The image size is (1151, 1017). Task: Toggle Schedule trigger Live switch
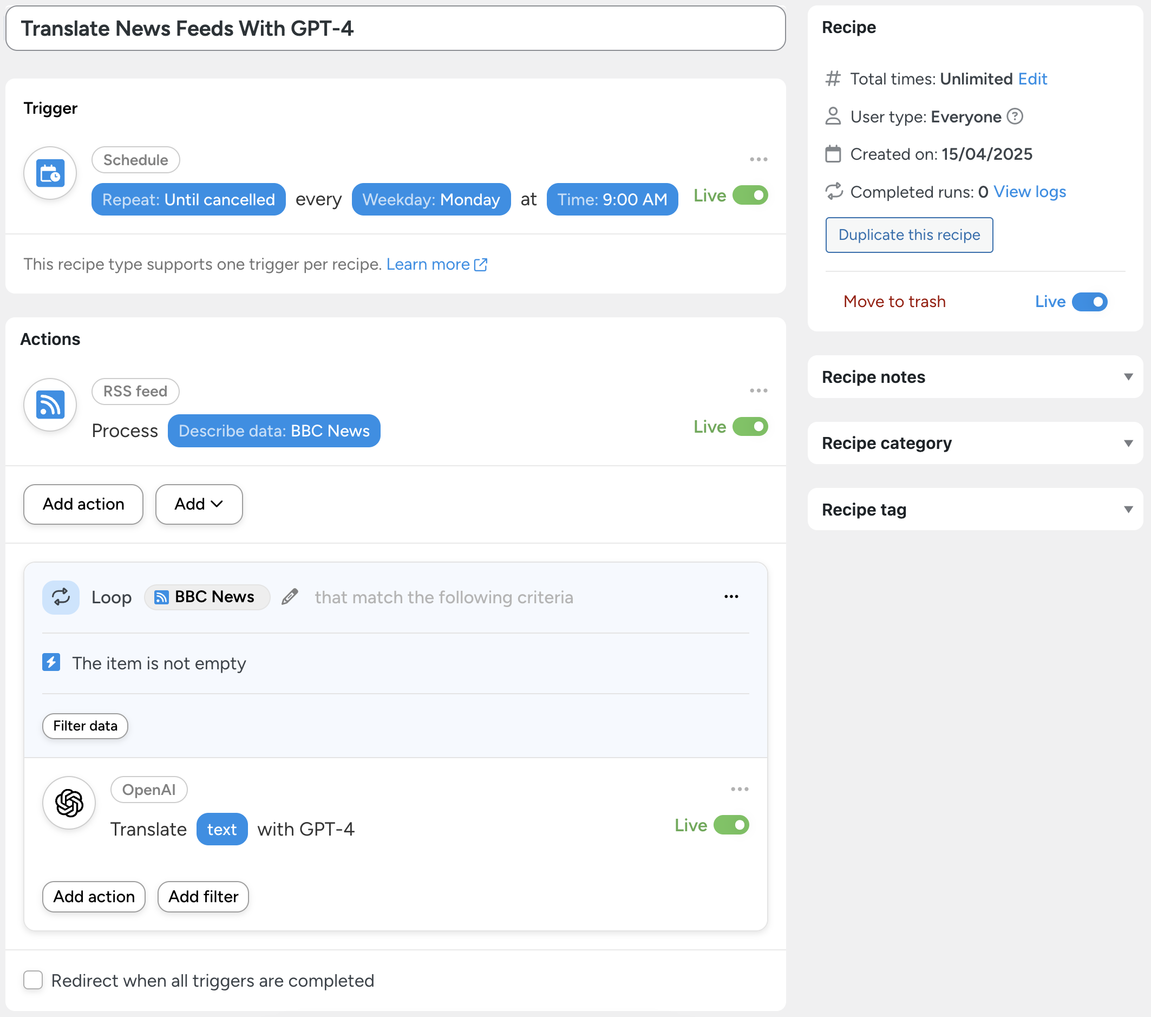[x=750, y=195]
